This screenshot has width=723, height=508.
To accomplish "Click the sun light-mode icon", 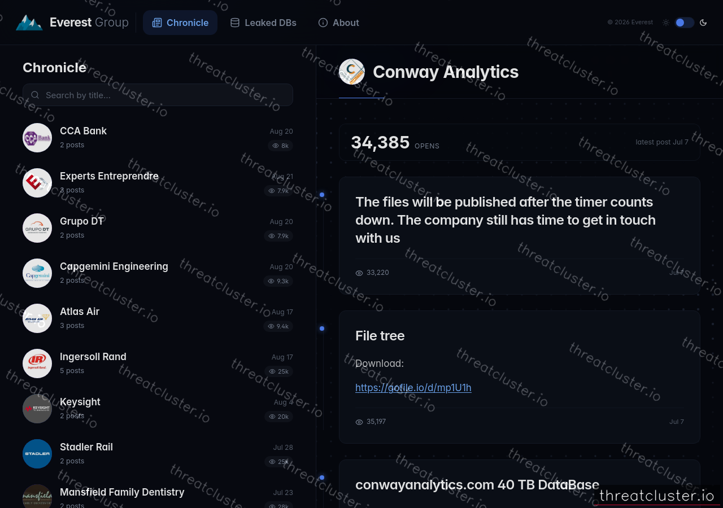I will pyautogui.click(x=666, y=23).
